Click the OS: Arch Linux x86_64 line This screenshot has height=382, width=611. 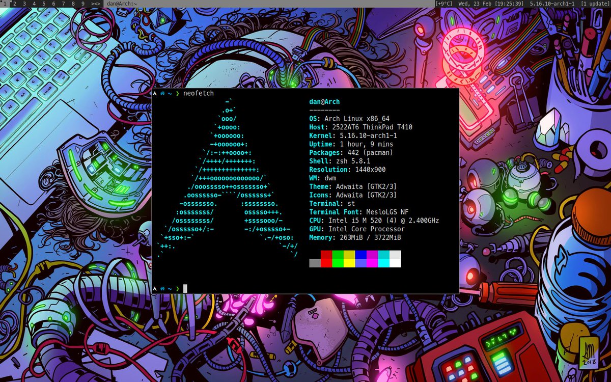point(349,119)
